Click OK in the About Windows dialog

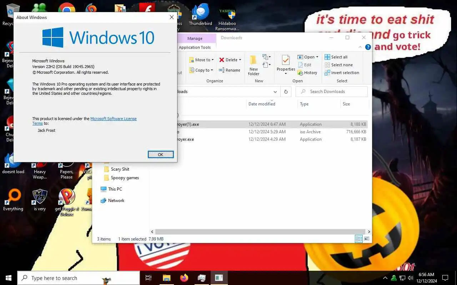coord(161,154)
